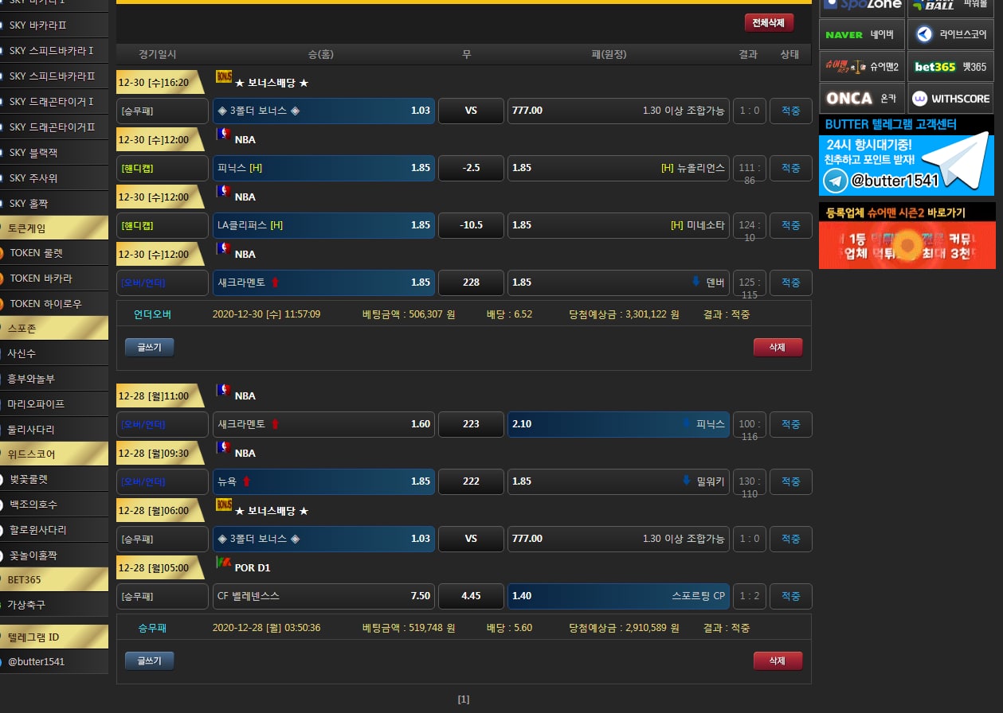Click the 전체삭제 delete all button

click(769, 23)
